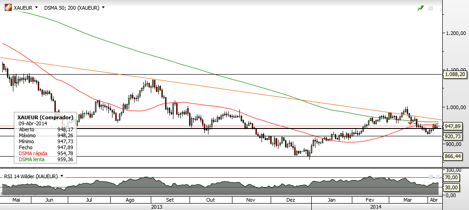Click the Ago month label
469x210 pixels.
[130, 200]
